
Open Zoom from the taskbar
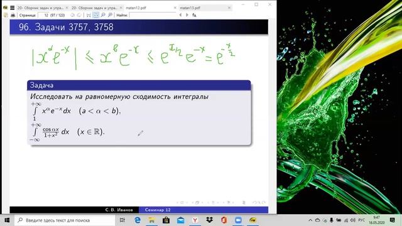[238, 220]
